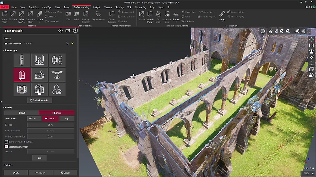Switch to the Home ribbon tab
316x177 pixels.
14,7
